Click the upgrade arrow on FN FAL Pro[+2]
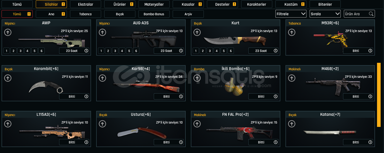This screenshot has height=153, width=384. point(197,124)
